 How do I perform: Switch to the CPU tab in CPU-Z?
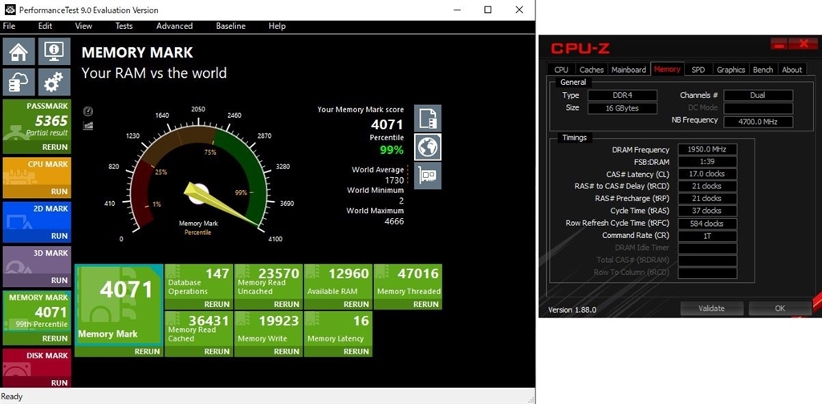[561, 70]
